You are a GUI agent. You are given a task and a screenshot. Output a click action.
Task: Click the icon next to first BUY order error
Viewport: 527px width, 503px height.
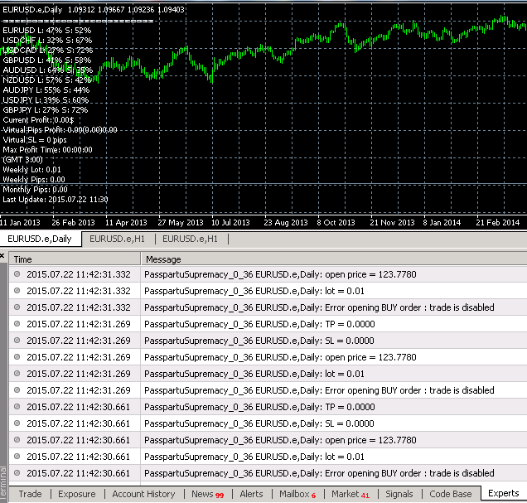pos(17,307)
